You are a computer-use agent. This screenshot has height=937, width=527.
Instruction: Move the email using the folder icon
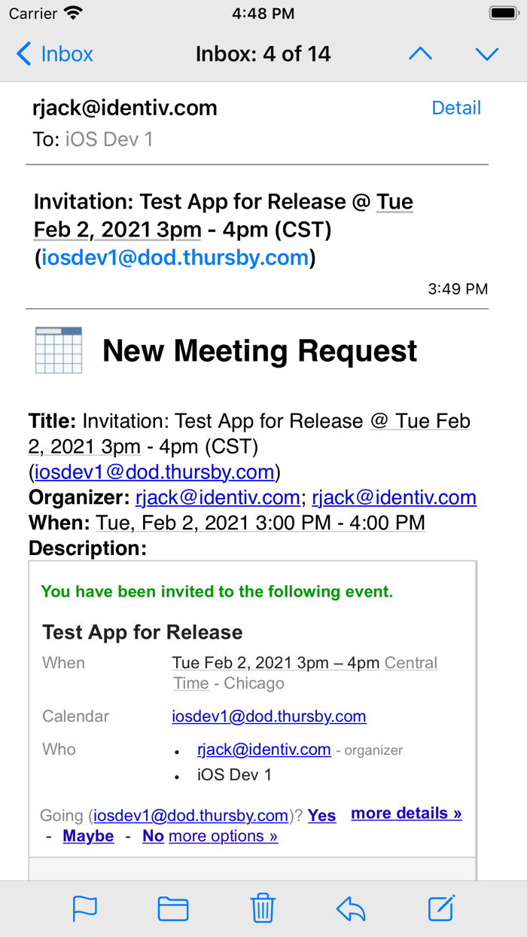173,909
